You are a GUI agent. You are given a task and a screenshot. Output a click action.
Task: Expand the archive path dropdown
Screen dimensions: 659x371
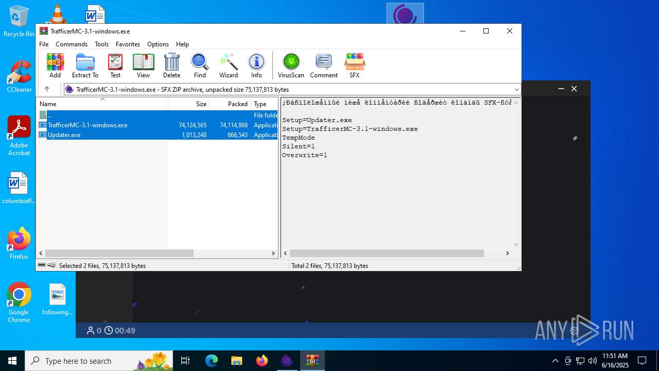point(516,89)
